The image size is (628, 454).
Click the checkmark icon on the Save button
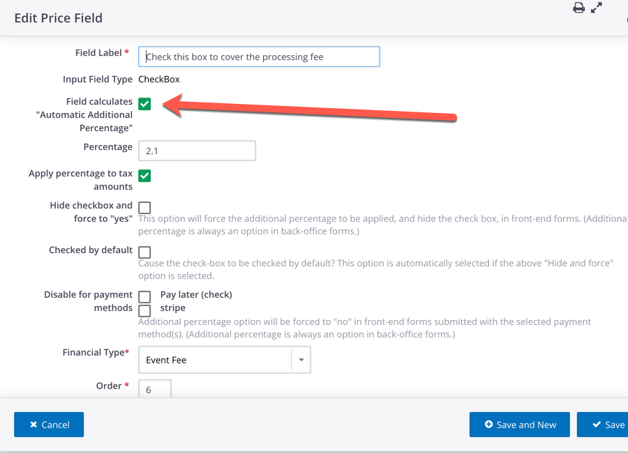click(x=597, y=424)
